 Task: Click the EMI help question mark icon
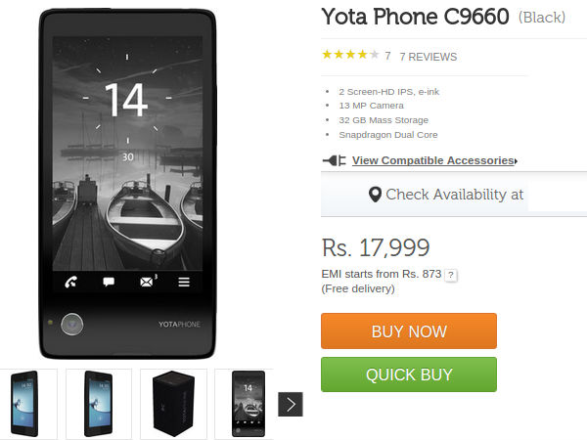pyautogui.click(x=451, y=275)
